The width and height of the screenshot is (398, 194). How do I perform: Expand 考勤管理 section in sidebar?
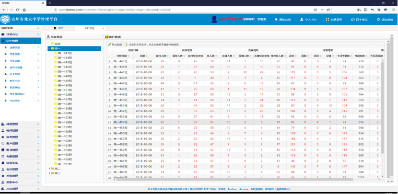click(x=20, y=157)
